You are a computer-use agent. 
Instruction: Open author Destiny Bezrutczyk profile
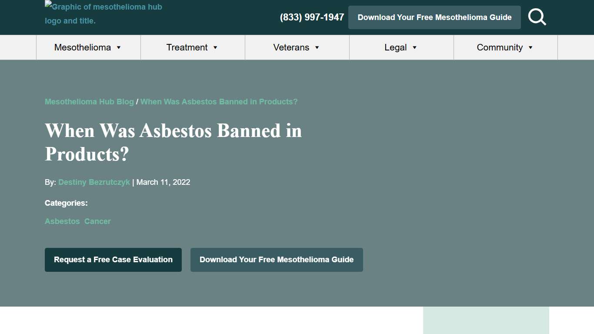pyautogui.click(x=93, y=182)
